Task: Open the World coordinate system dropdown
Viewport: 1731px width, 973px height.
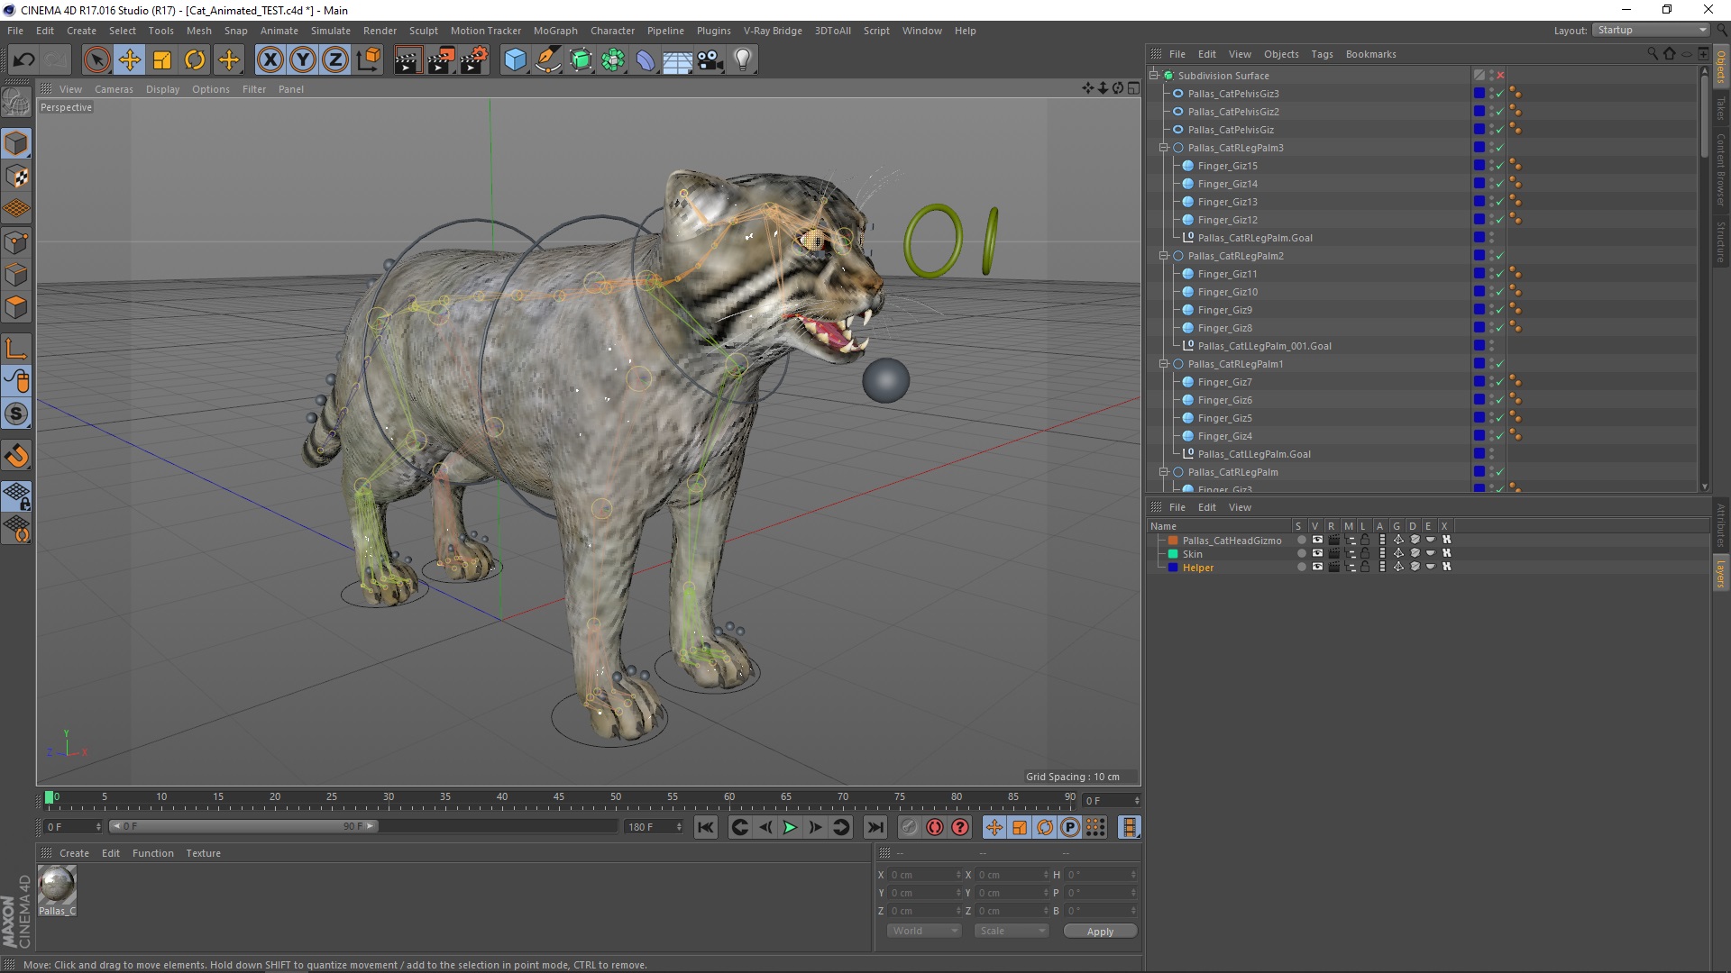Action: [923, 932]
